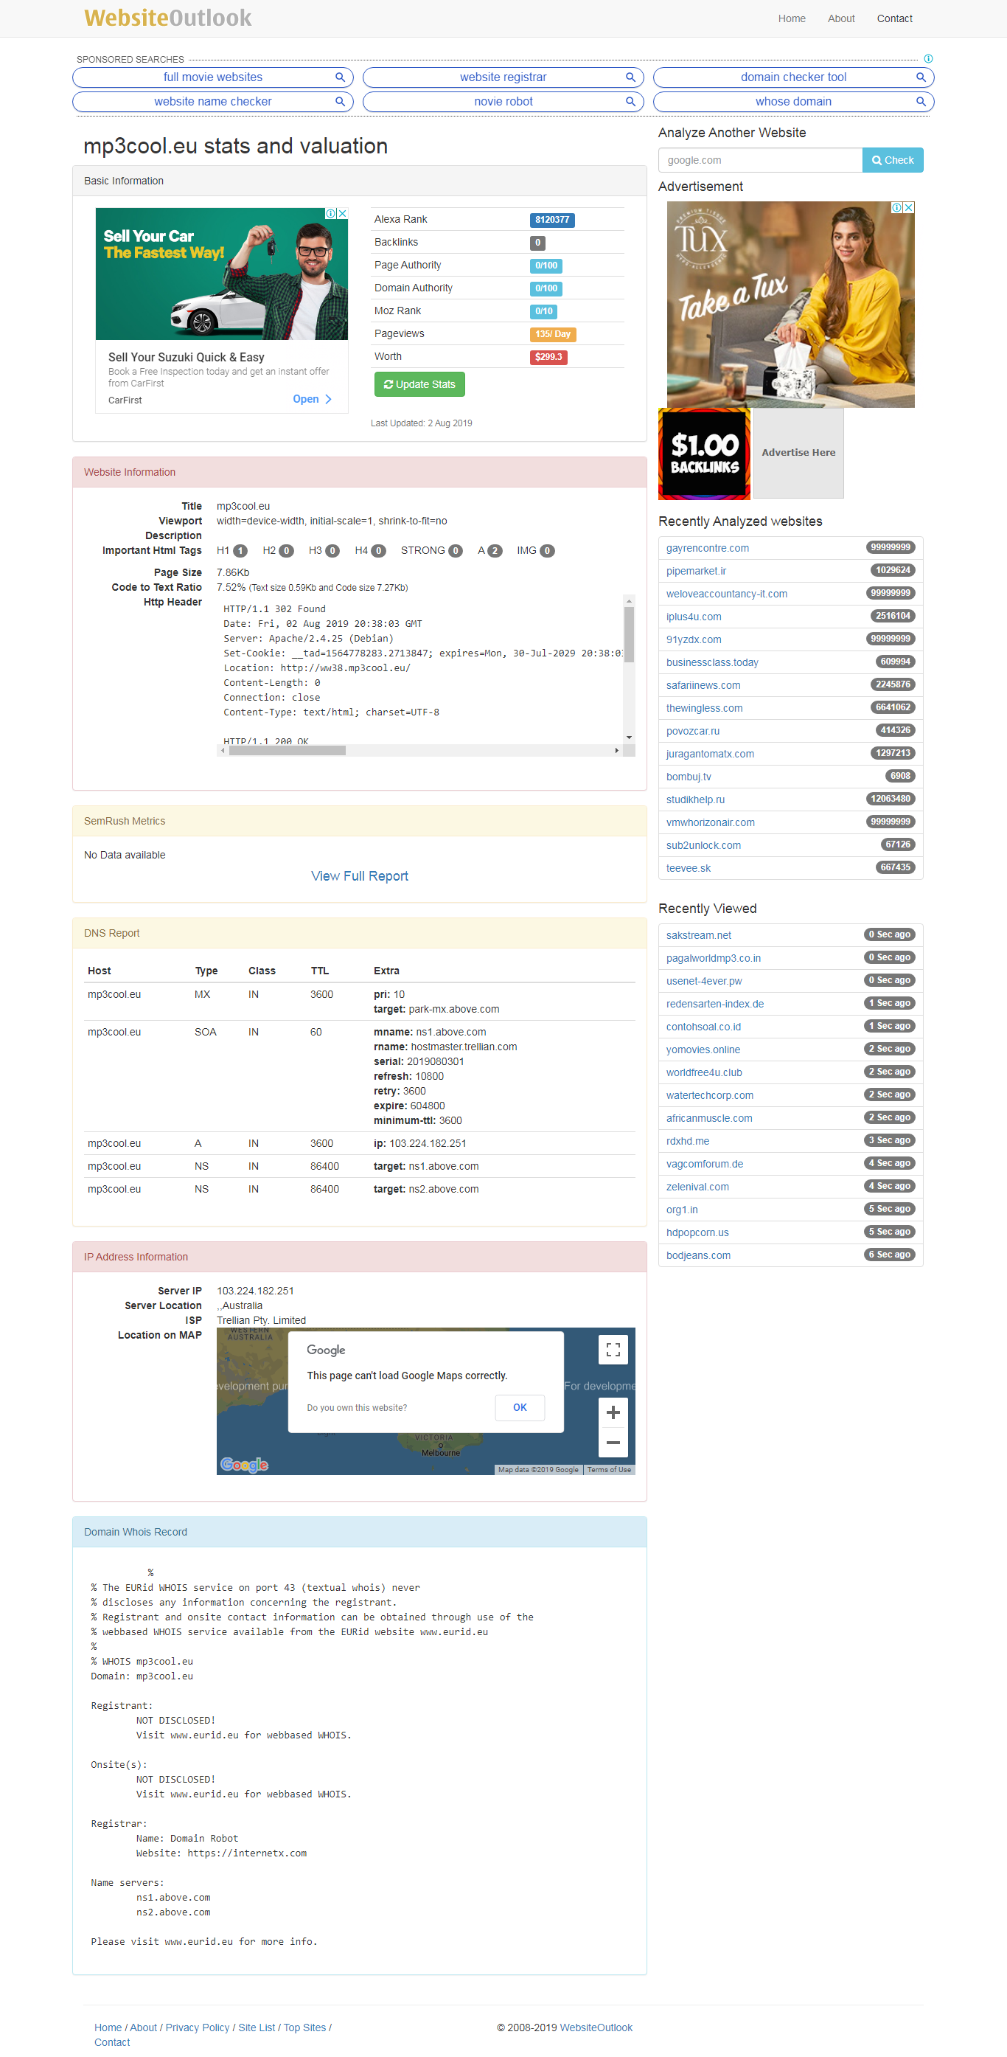
Task: Open africanmuscle.com link
Action: 709,1119
